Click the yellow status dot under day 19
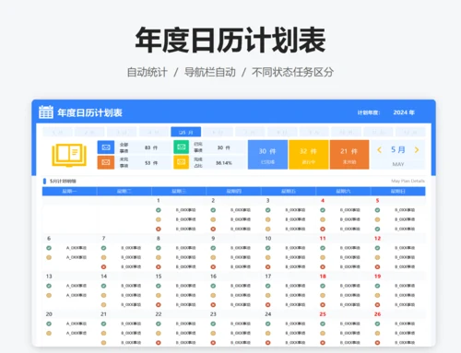 [x=377, y=295]
